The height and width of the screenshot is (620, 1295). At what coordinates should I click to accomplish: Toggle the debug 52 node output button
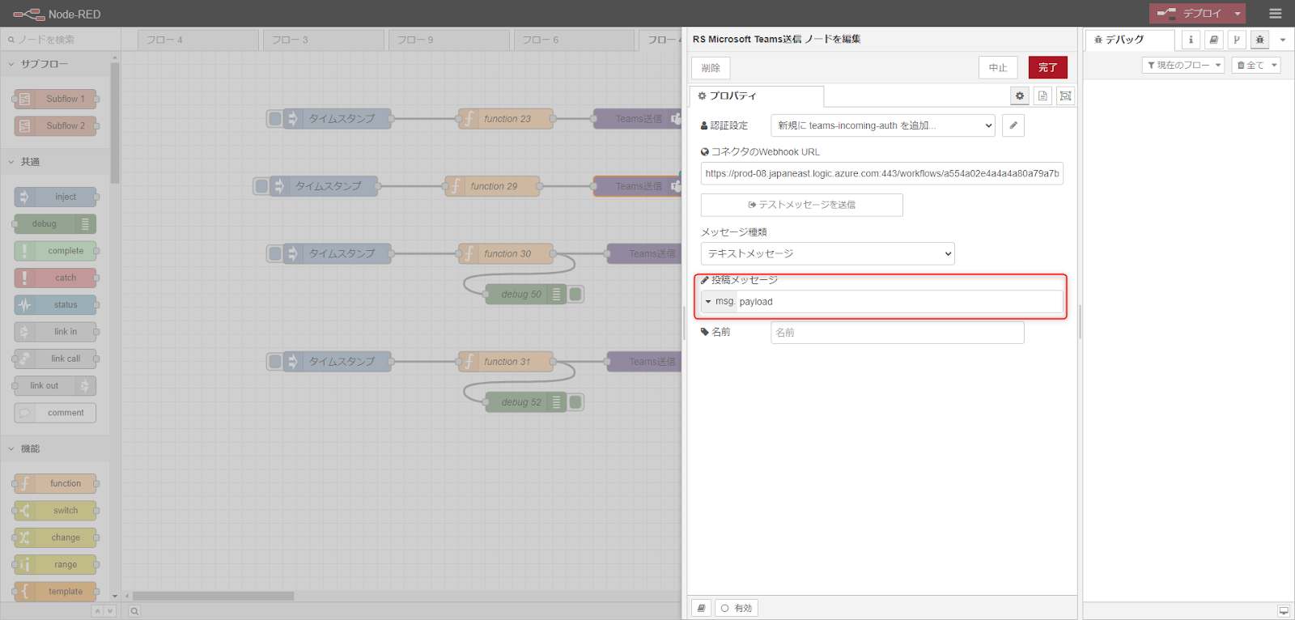click(575, 402)
